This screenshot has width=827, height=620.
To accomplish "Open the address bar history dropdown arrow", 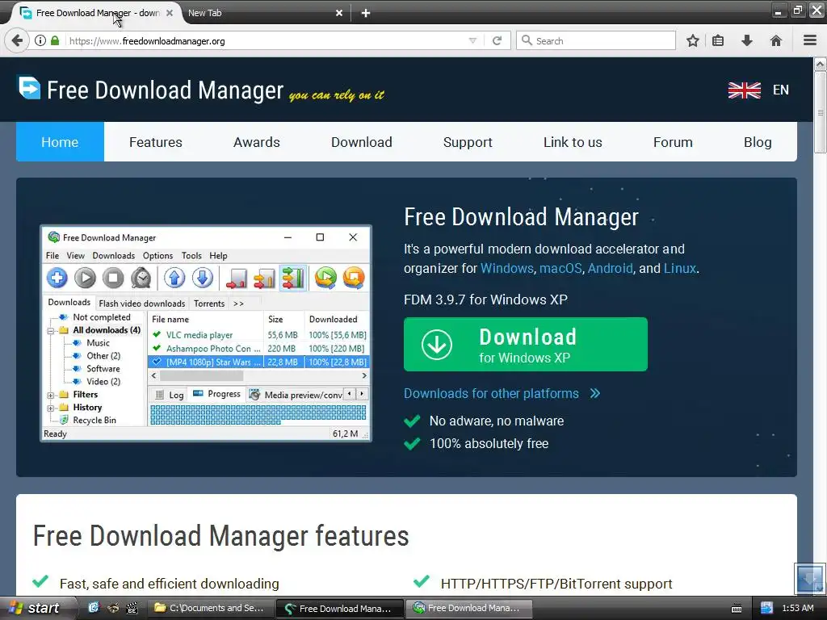I will pos(472,40).
